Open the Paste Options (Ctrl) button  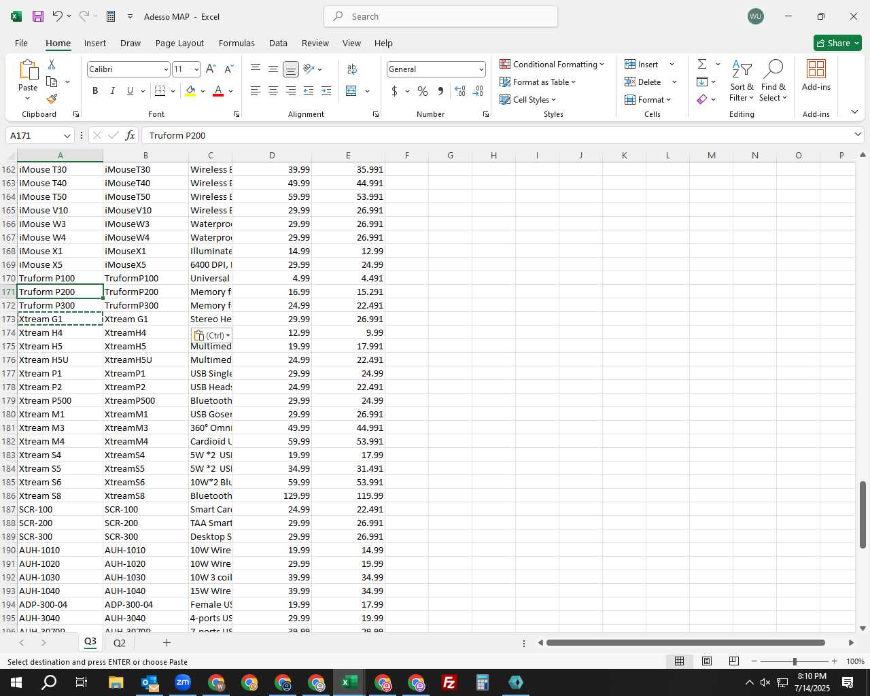click(x=211, y=335)
